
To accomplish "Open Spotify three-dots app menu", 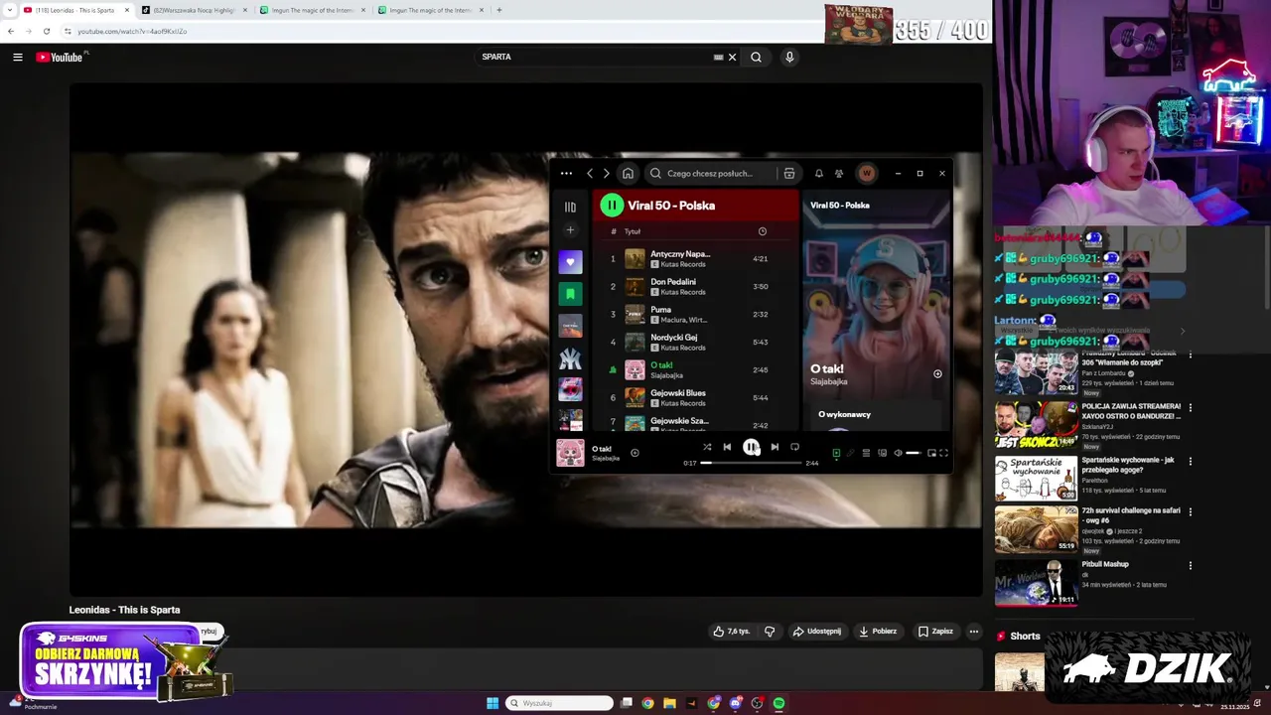I will pos(566,173).
